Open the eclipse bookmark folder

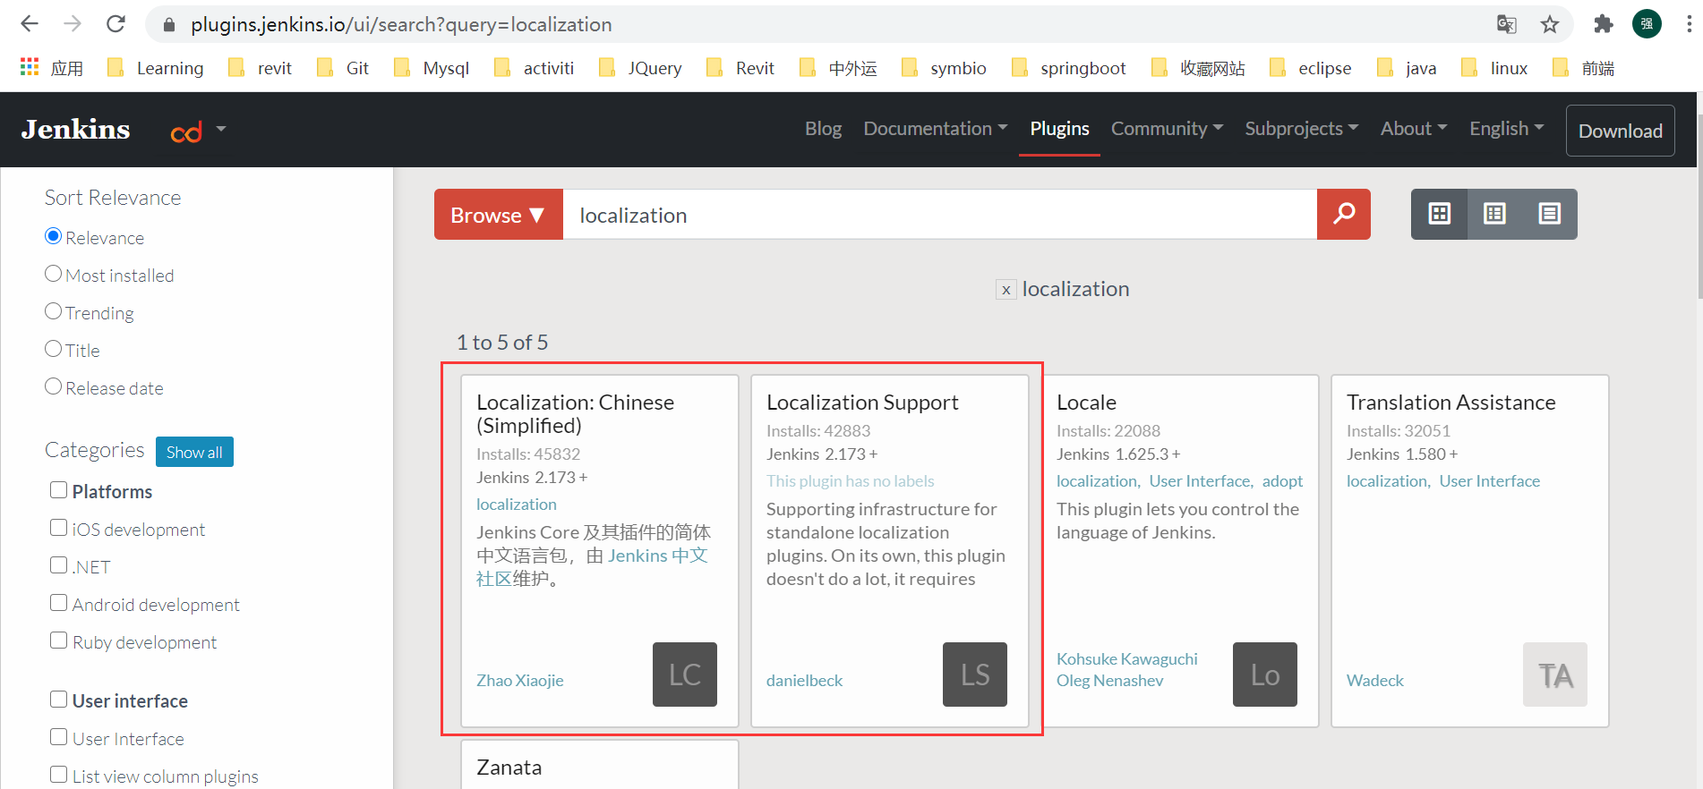tap(1310, 68)
